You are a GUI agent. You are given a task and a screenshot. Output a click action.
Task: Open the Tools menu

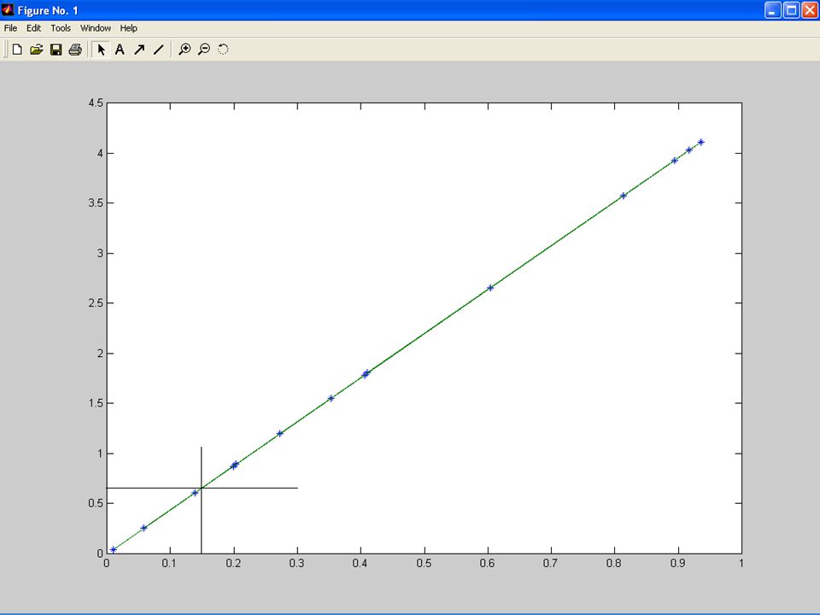point(61,28)
